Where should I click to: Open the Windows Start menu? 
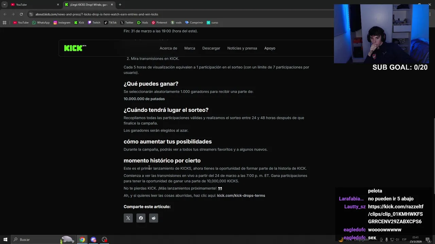point(5,240)
